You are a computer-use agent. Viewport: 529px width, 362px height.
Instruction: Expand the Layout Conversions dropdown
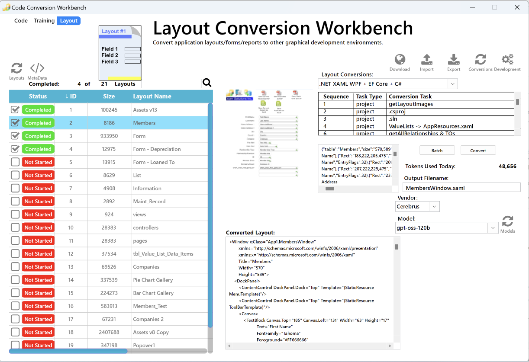[x=452, y=83]
